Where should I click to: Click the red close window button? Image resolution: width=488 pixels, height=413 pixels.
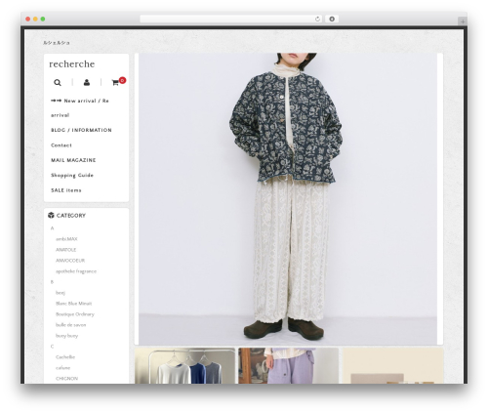coord(28,20)
